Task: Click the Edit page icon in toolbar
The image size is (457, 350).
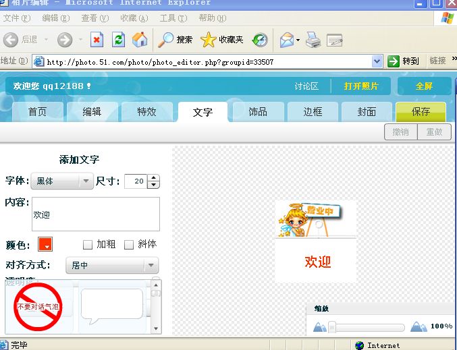Action: click(x=335, y=40)
